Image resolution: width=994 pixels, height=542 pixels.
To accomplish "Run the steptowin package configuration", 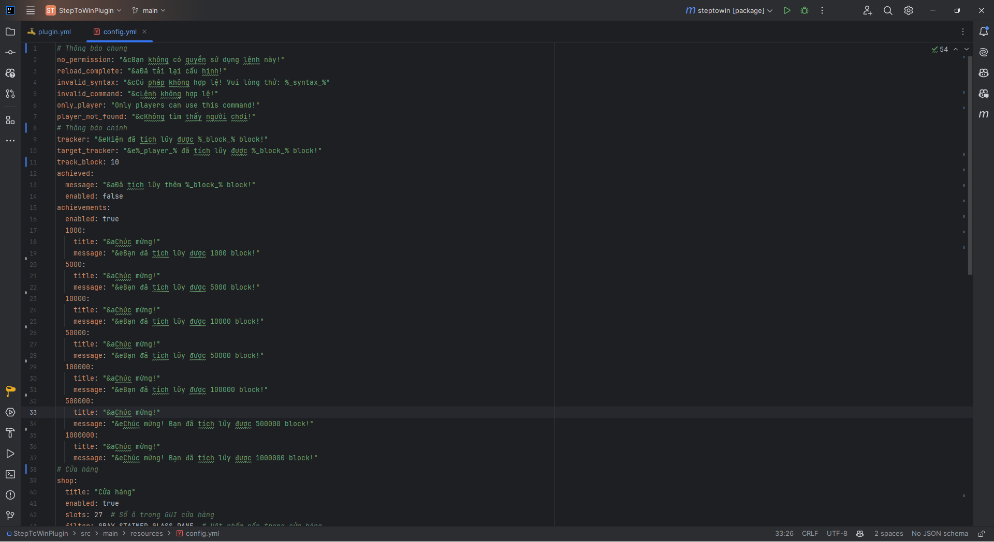I will point(787,10).
